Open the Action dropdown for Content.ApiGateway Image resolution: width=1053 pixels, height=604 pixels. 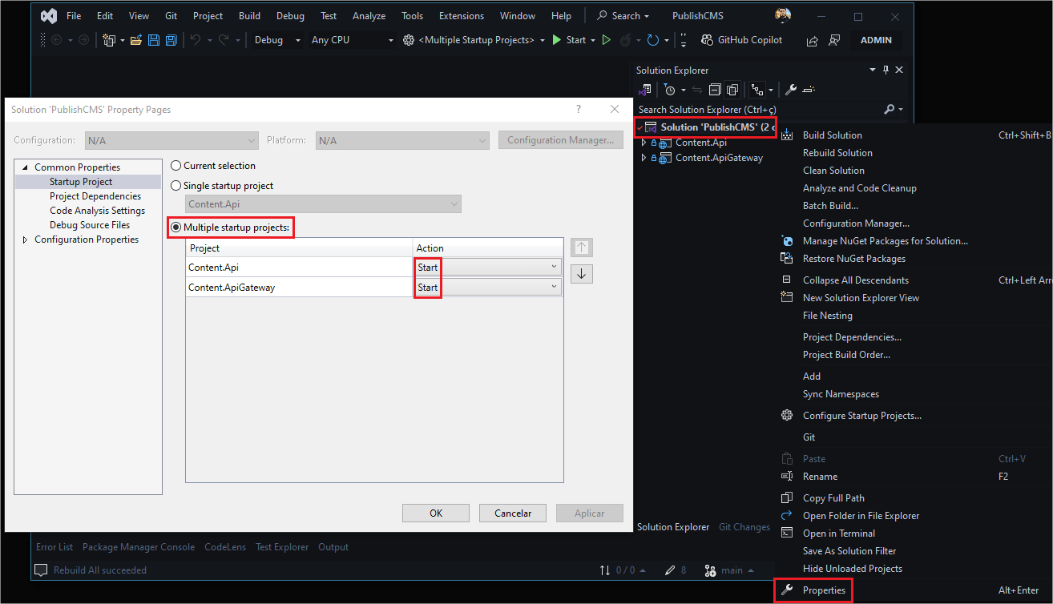click(x=487, y=287)
